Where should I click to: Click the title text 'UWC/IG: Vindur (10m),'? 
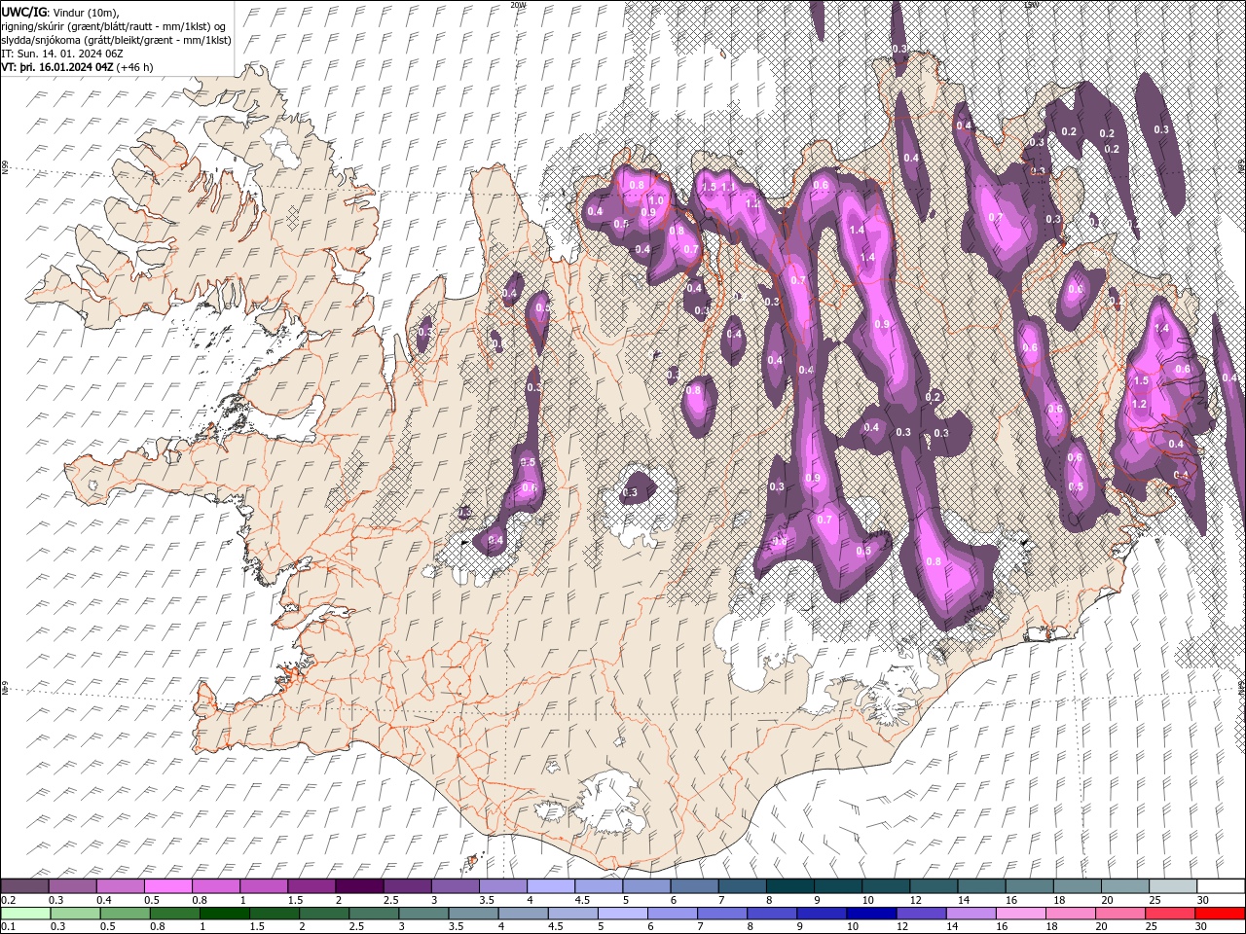point(60,12)
